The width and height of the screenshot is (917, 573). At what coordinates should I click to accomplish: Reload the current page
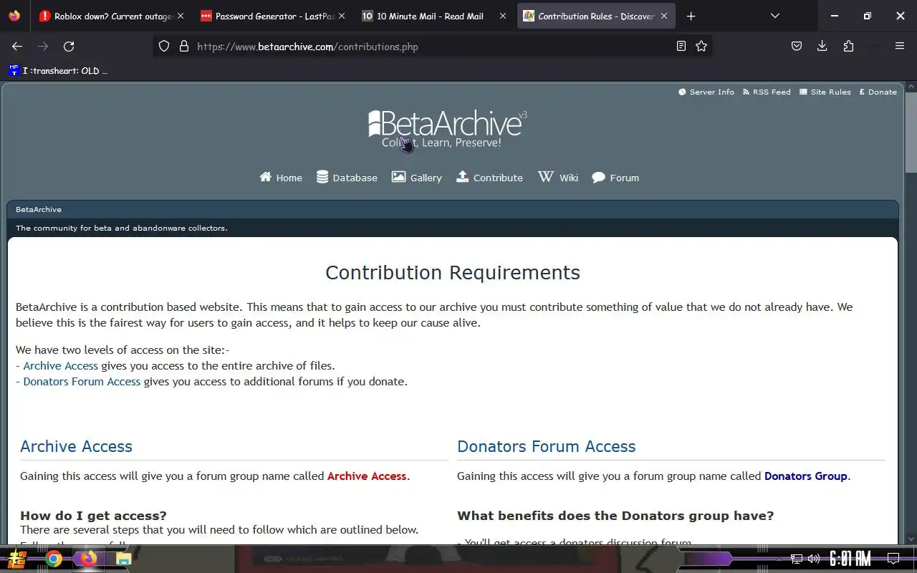[69, 46]
